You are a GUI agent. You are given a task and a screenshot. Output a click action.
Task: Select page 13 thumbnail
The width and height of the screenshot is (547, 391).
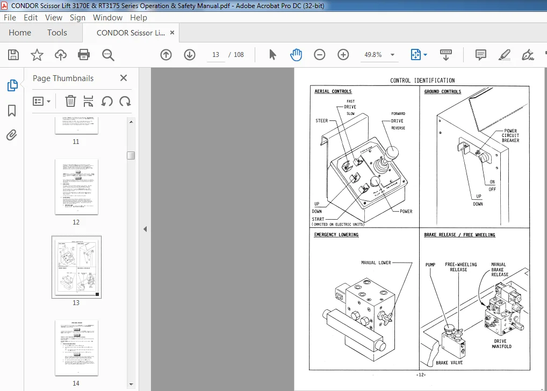tap(76, 267)
